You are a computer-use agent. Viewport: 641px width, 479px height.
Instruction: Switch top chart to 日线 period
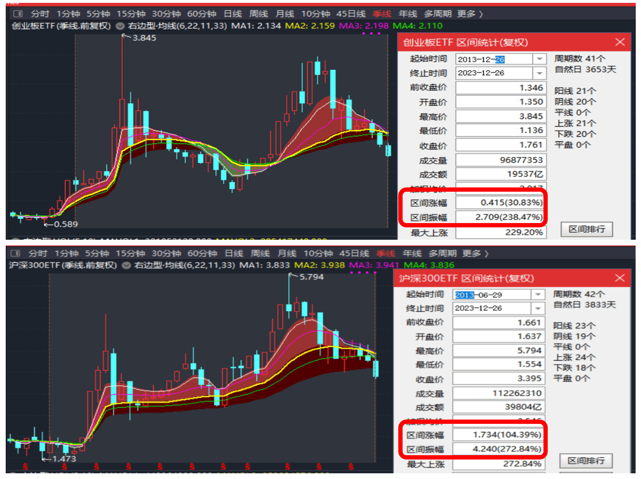coord(233,14)
